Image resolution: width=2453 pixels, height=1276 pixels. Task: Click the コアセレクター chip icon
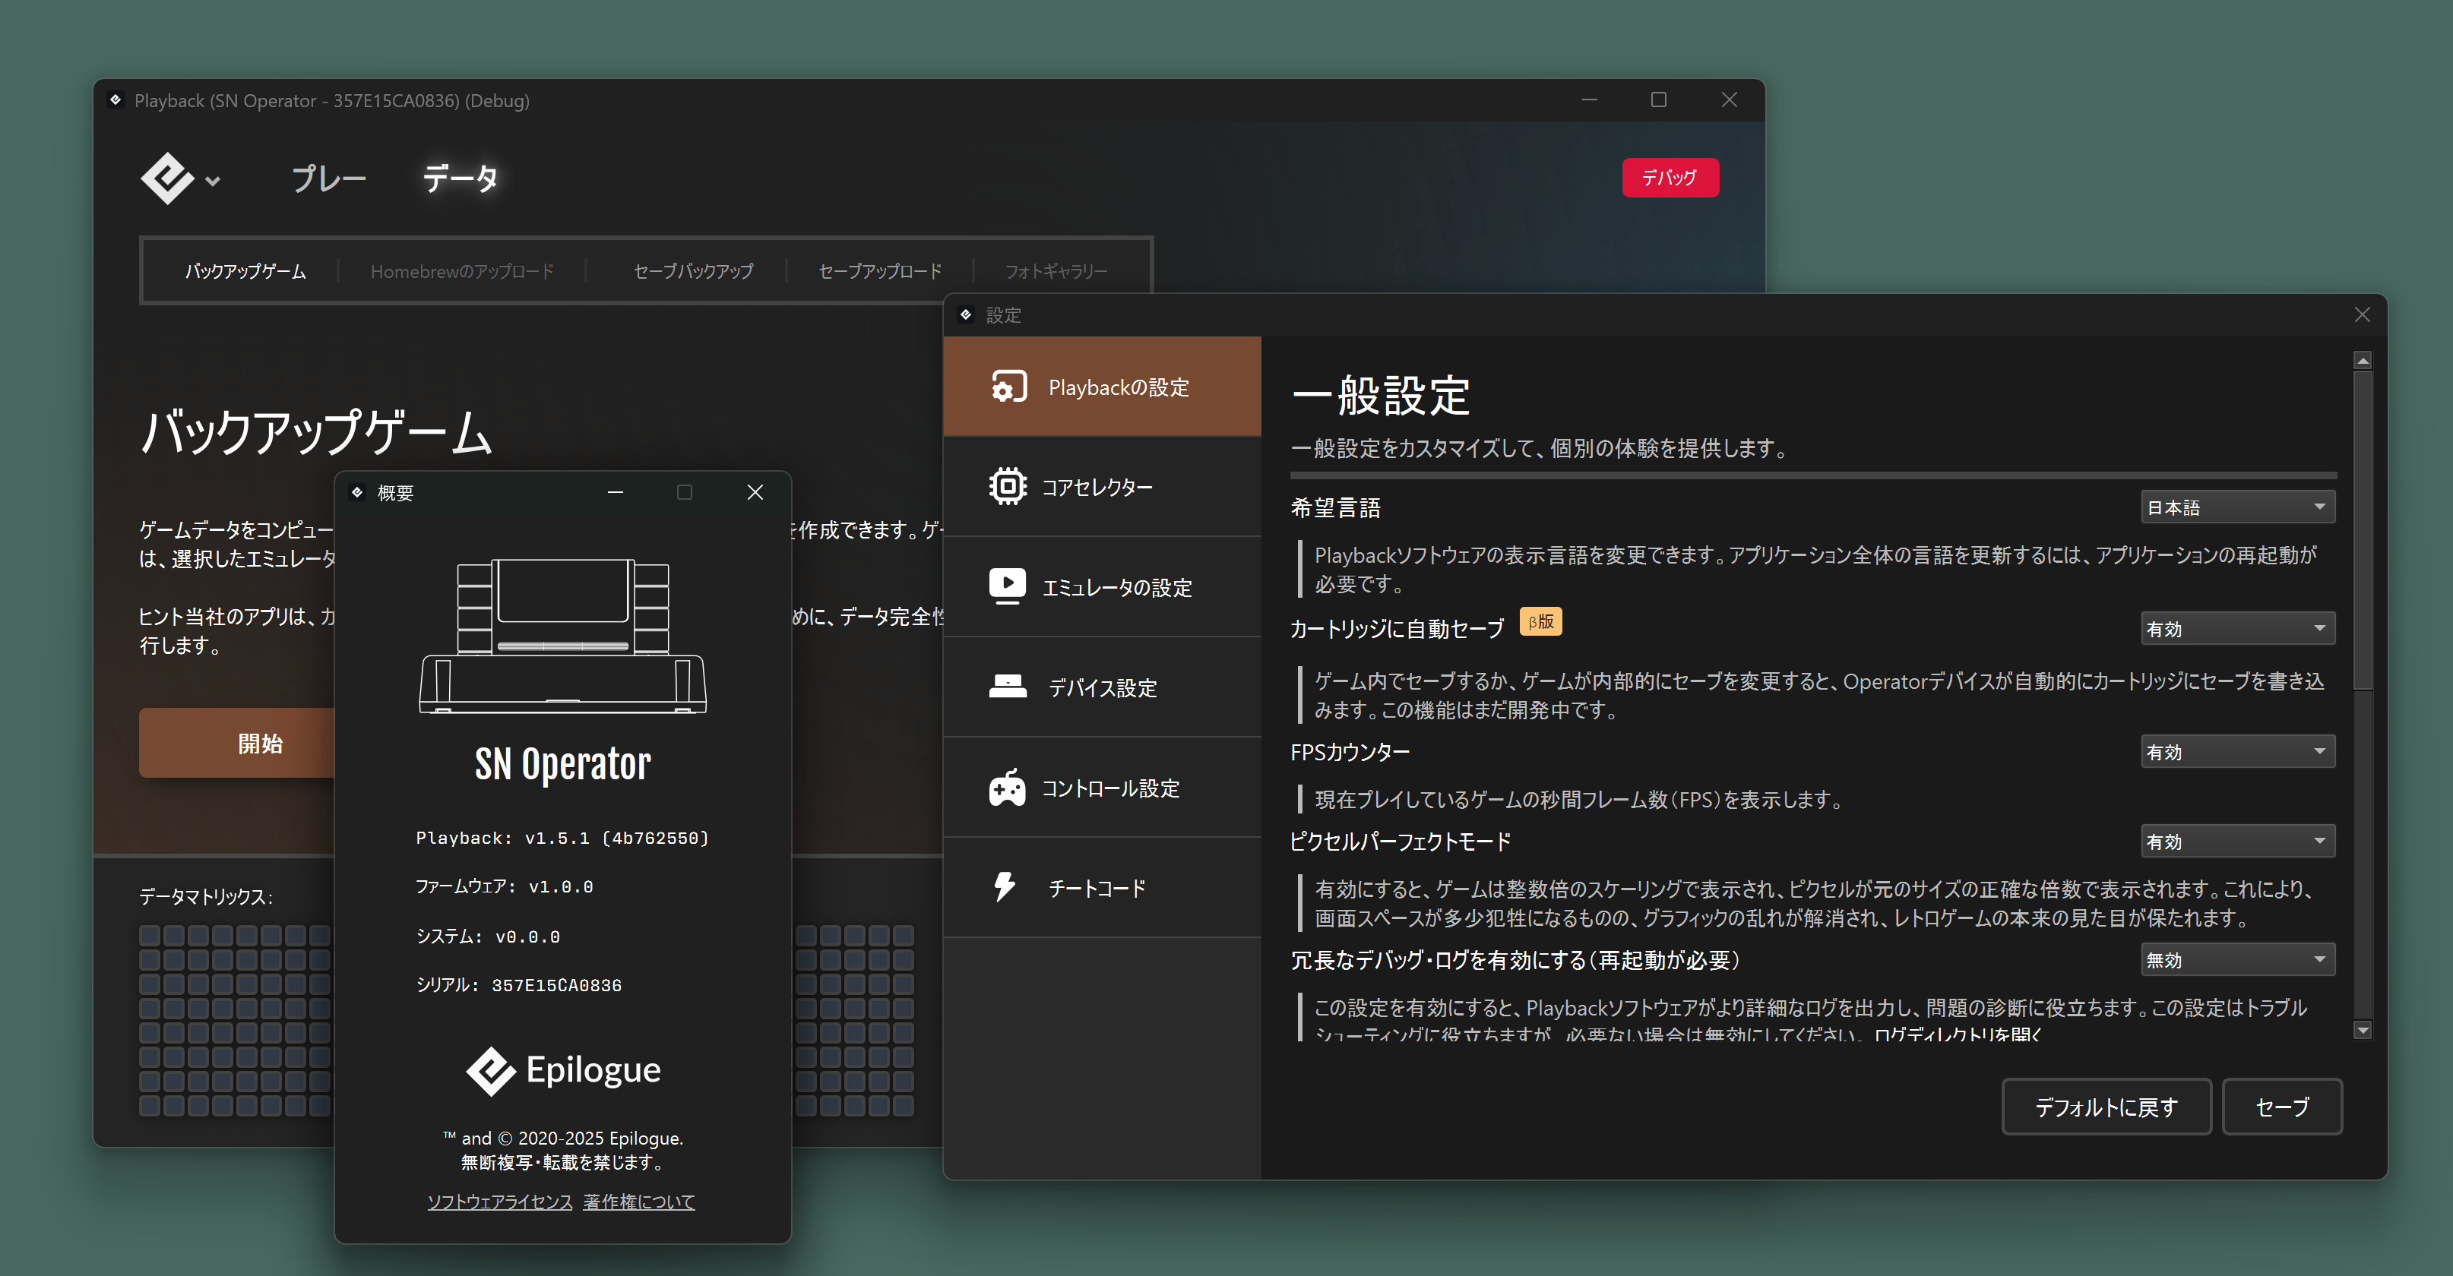pyautogui.click(x=1008, y=486)
